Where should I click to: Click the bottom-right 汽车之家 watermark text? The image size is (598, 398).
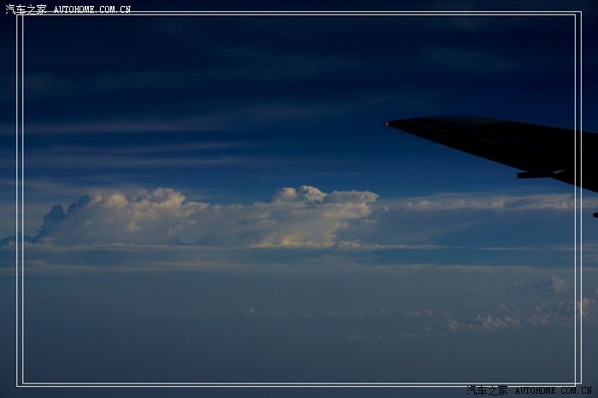click(x=487, y=390)
